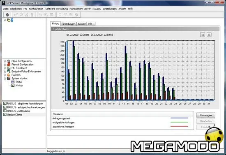Image resolution: width=226 pixels, height=155 pixels.
Task: Click the grayed-out checkmark toolbar icon
Action: (16, 14)
